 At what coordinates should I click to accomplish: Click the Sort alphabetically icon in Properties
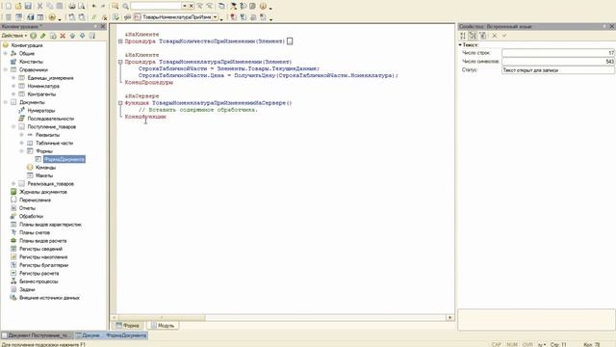pyautogui.click(x=463, y=36)
